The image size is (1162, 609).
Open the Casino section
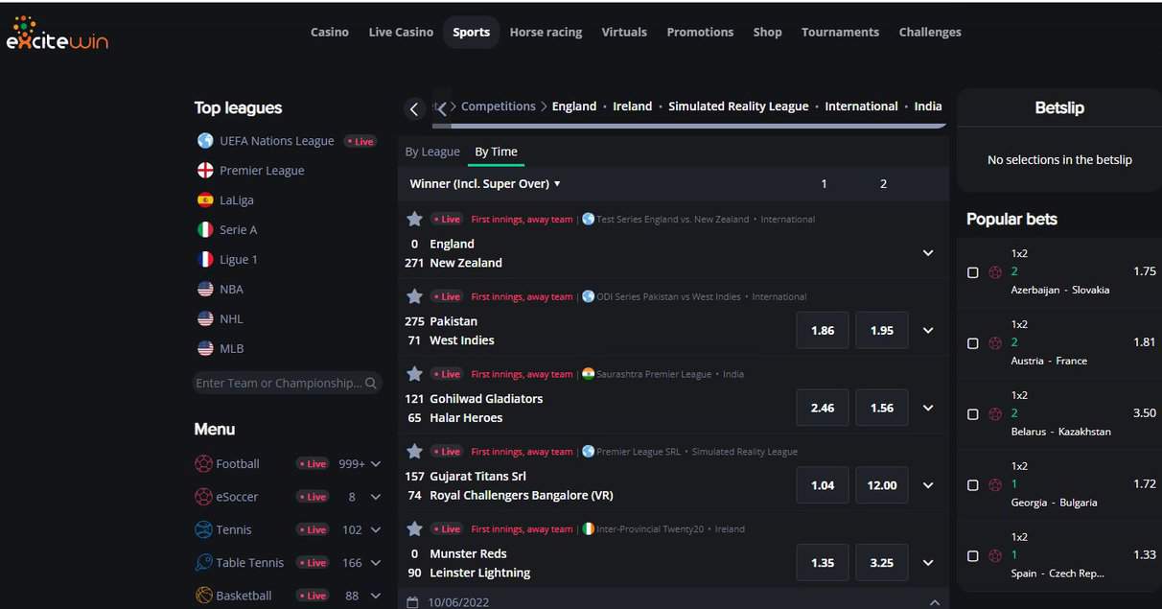330,32
